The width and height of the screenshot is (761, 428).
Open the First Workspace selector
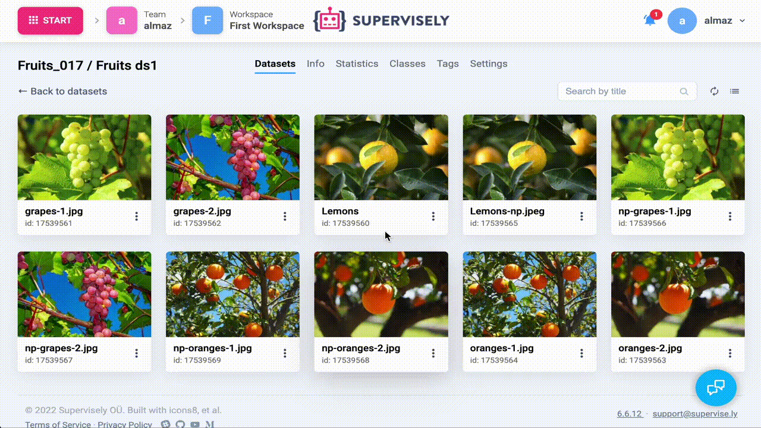pos(248,20)
